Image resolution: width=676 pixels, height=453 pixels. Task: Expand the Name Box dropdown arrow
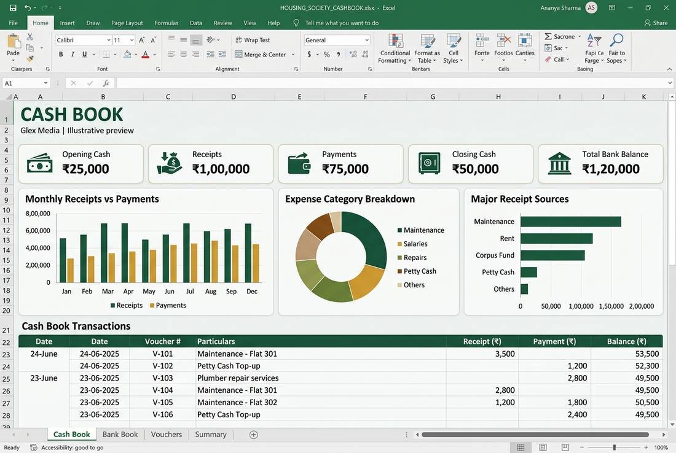point(45,83)
